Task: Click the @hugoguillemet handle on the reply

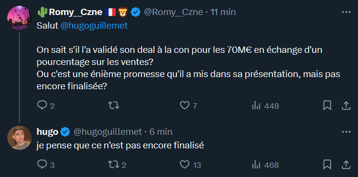Action: coord(107,132)
